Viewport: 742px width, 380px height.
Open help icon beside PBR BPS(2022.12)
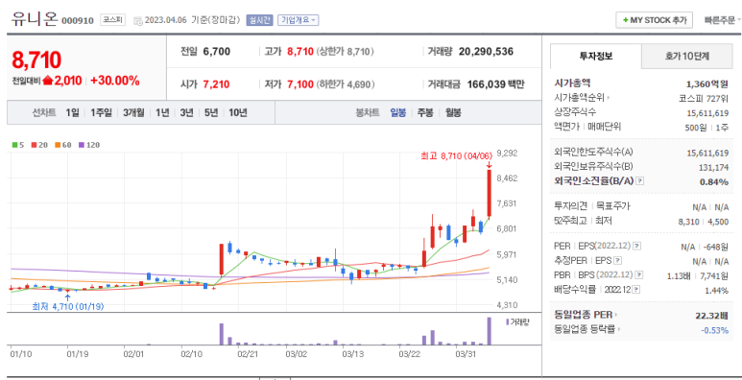click(639, 275)
